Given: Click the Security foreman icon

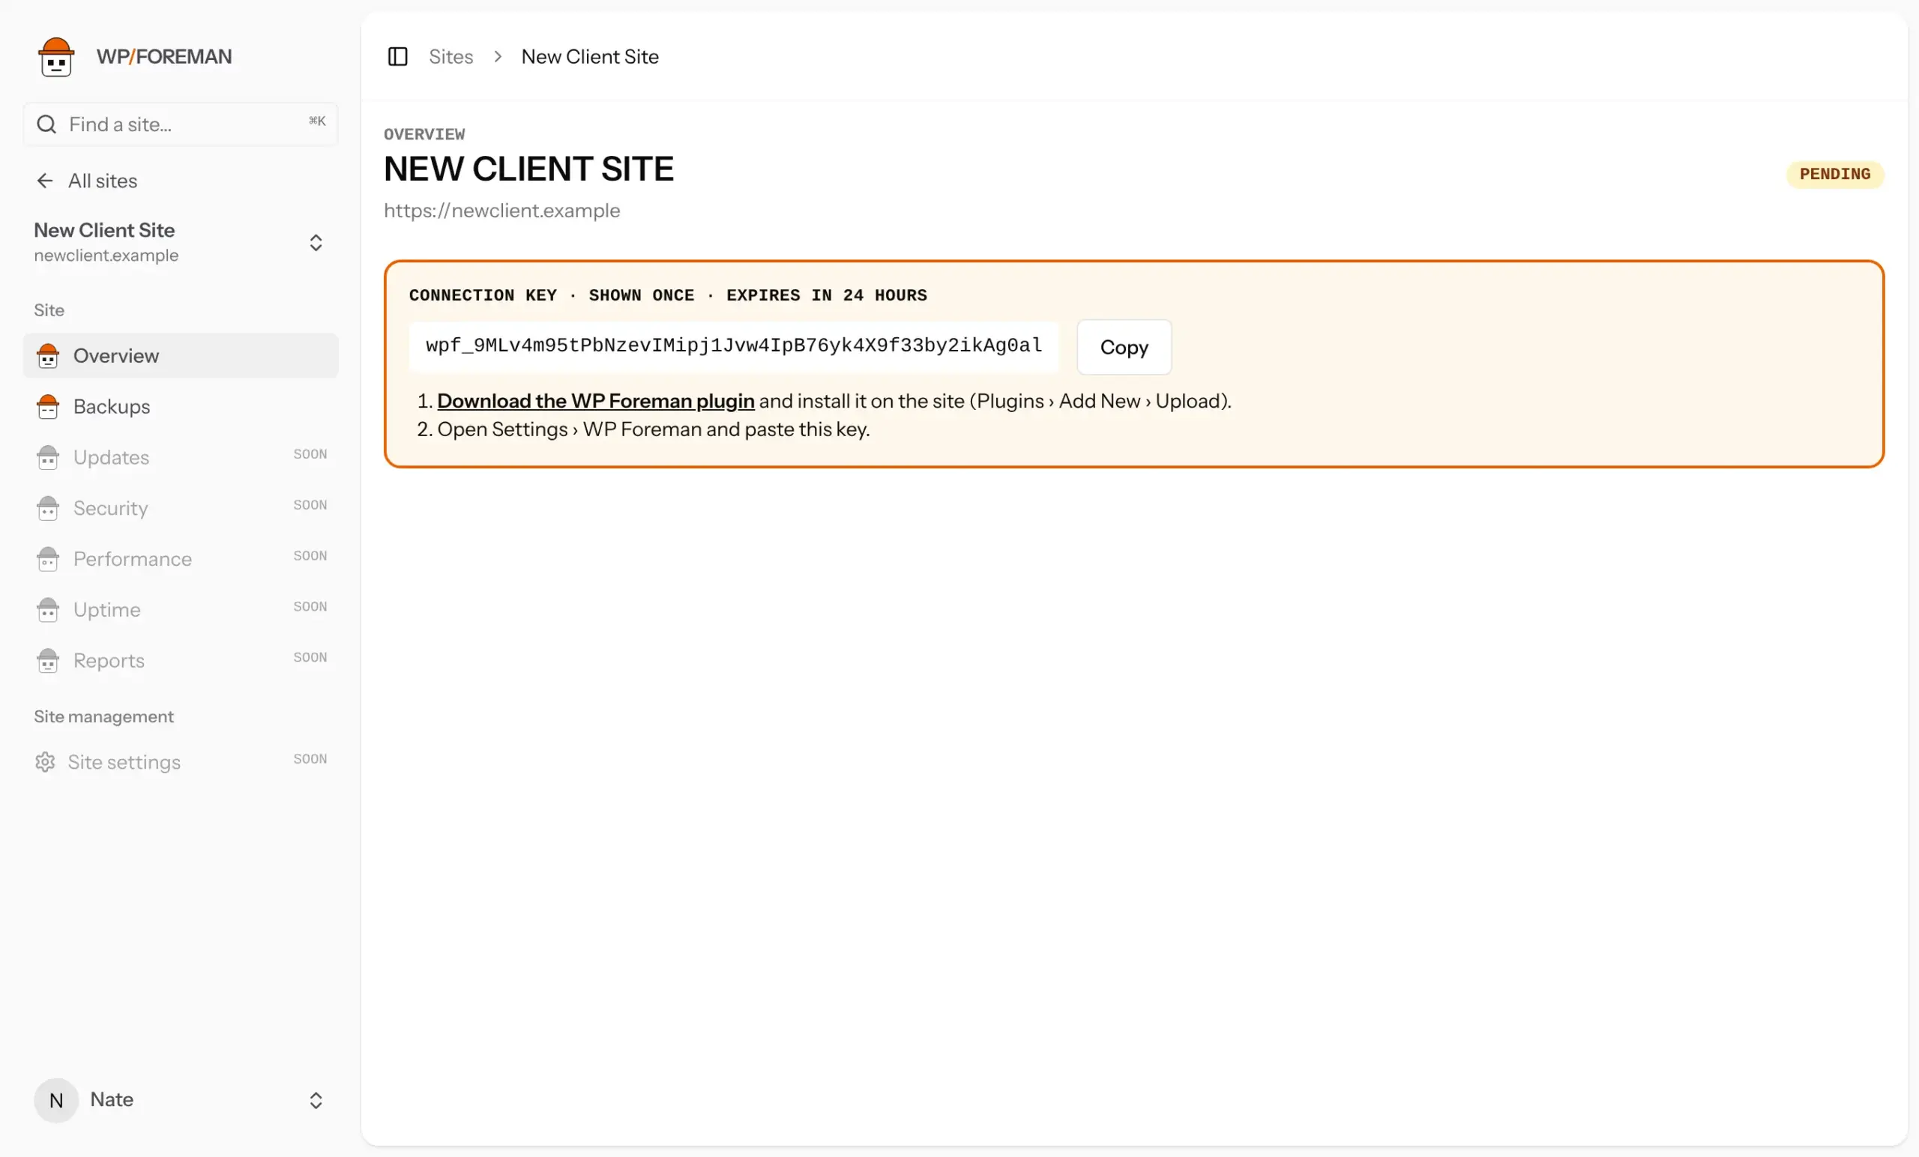Looking at the screenshot, I should [47, 507].
